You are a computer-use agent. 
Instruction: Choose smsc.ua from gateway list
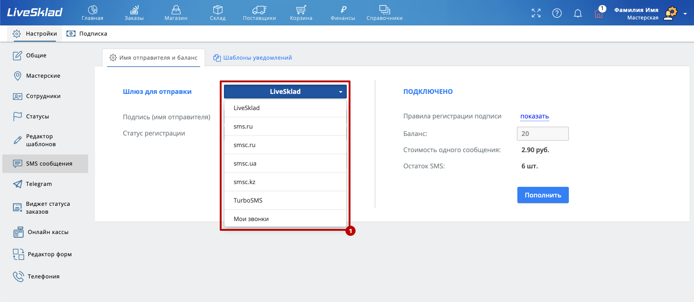(x=285, y=163)
